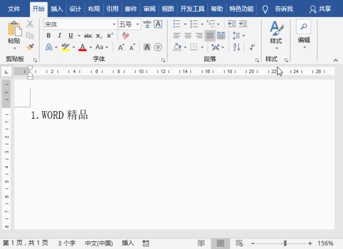
Task: Open the font size dropdown (五号)
Action: [x=138, y=24]
